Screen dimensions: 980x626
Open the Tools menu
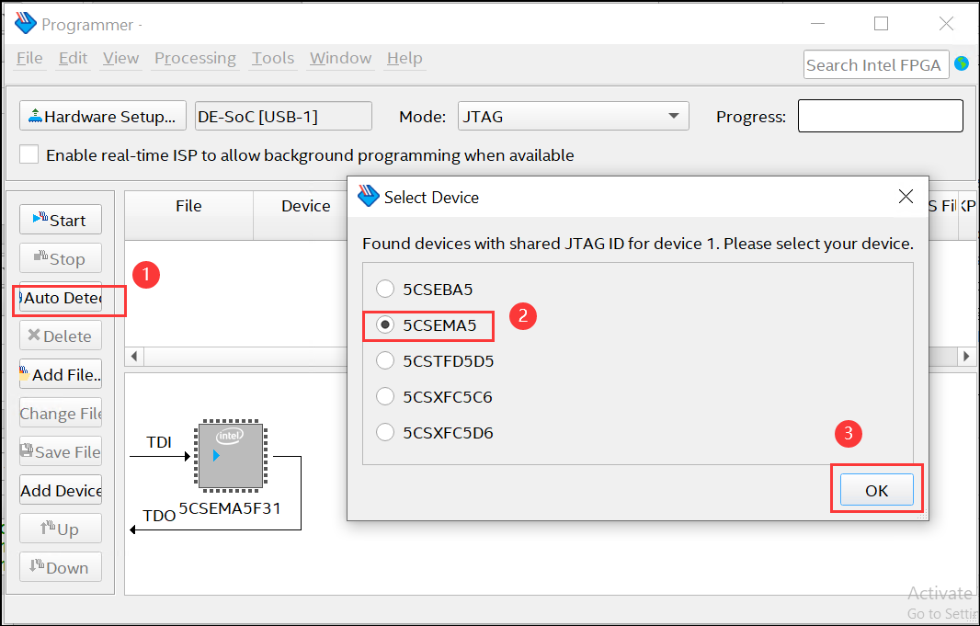[273, 58]
